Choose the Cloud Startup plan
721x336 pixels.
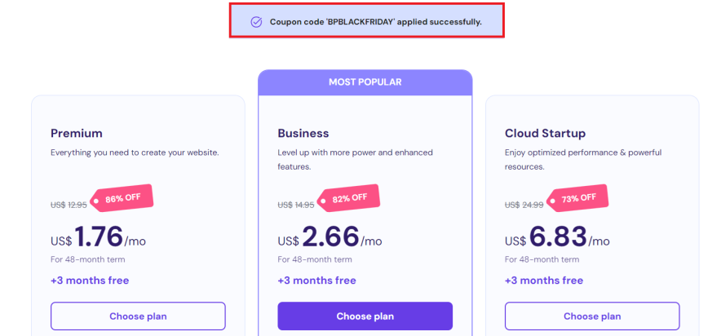click(x=591, y=316)
